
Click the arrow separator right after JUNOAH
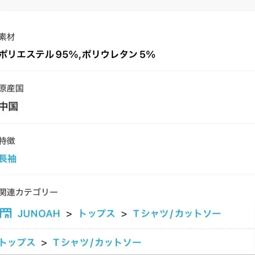coord(69,214)
